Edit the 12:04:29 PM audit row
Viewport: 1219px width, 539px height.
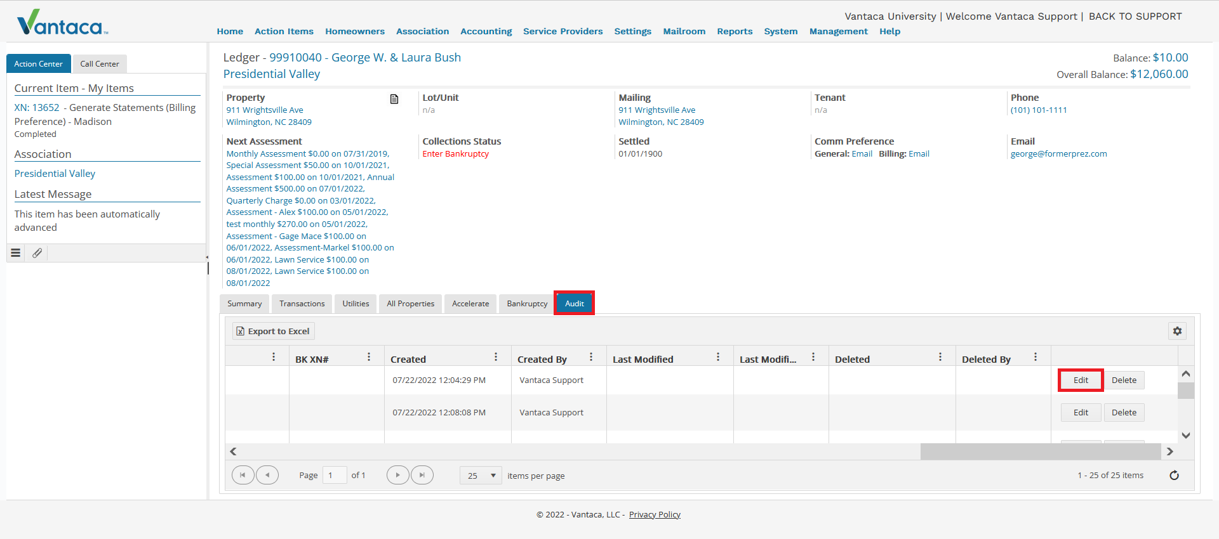pyautogui.click(x=1081, y=380)
